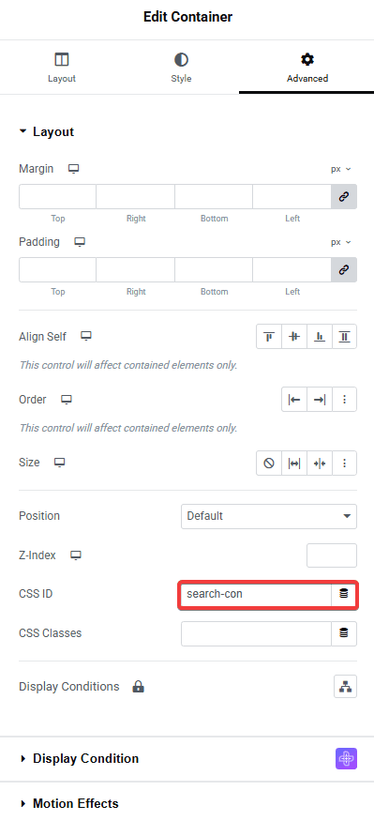Image resolution: width=374 pixels, height=821 pixels.
Task: Switch to the Style tab
Action: pos(181,68)
